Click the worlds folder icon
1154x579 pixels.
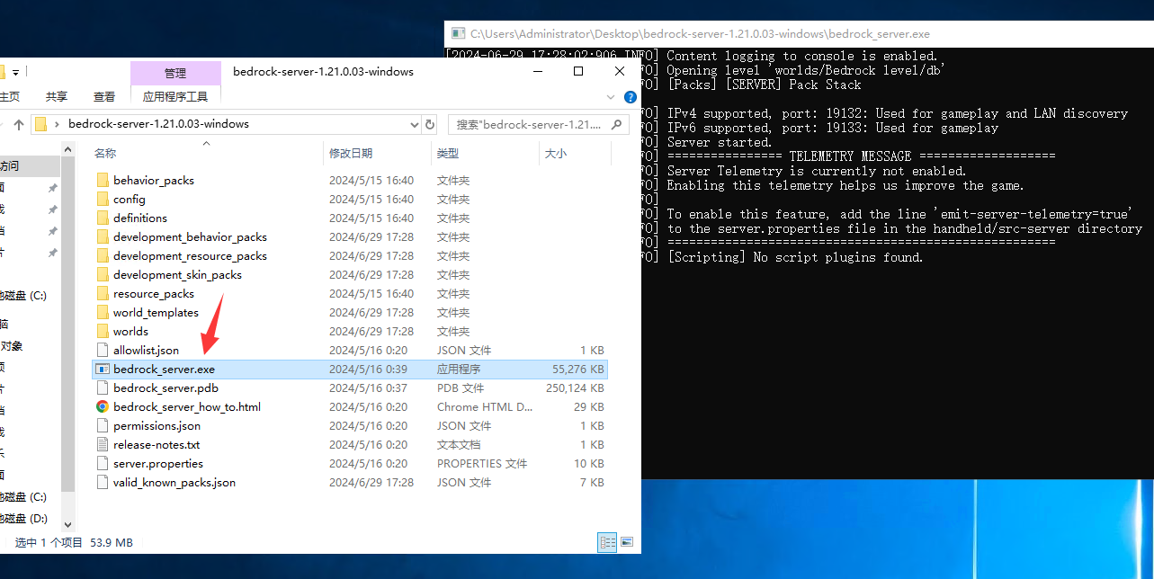(x=103, y=331)
